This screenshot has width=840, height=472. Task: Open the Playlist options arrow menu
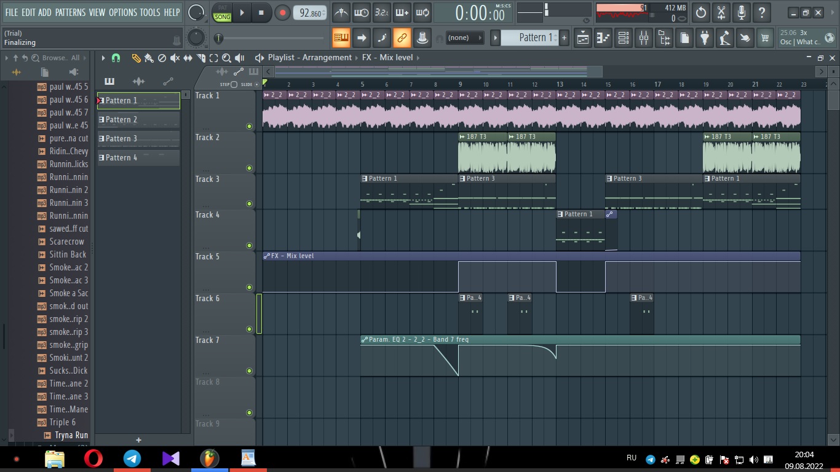(x=103, y=58)
